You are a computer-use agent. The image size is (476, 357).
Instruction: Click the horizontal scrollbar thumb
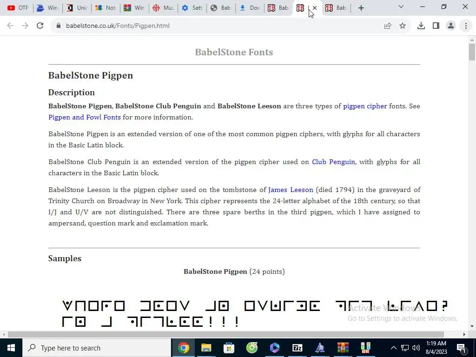click(x=226, y=335)
